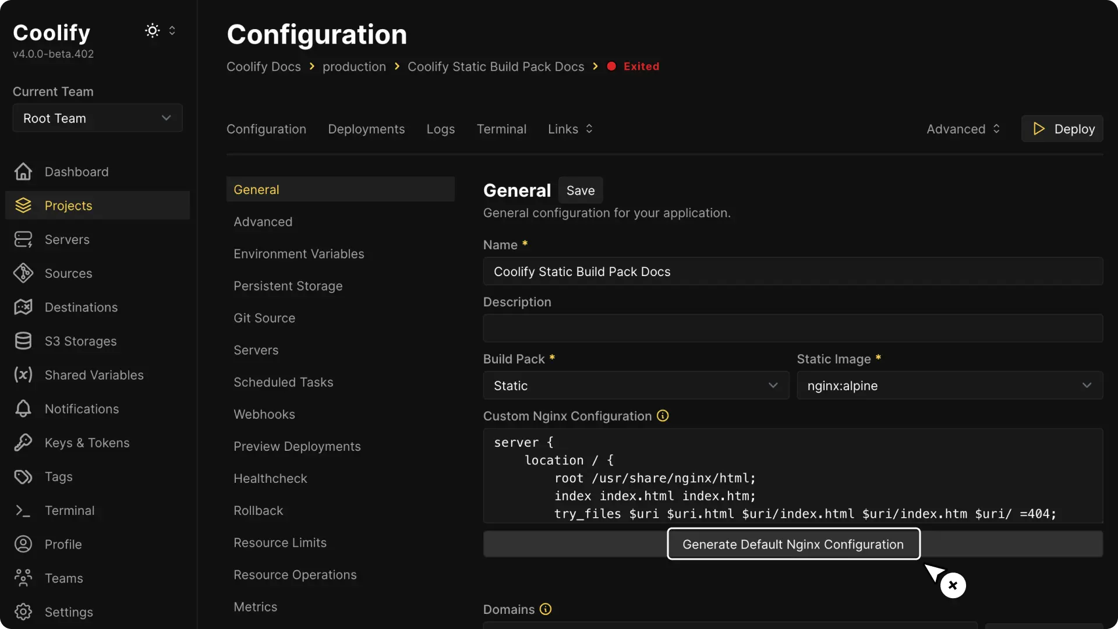Open the Dashboard via the home icon
The width and height of the screenshot is (1118, 629).
tap(23, 171)
